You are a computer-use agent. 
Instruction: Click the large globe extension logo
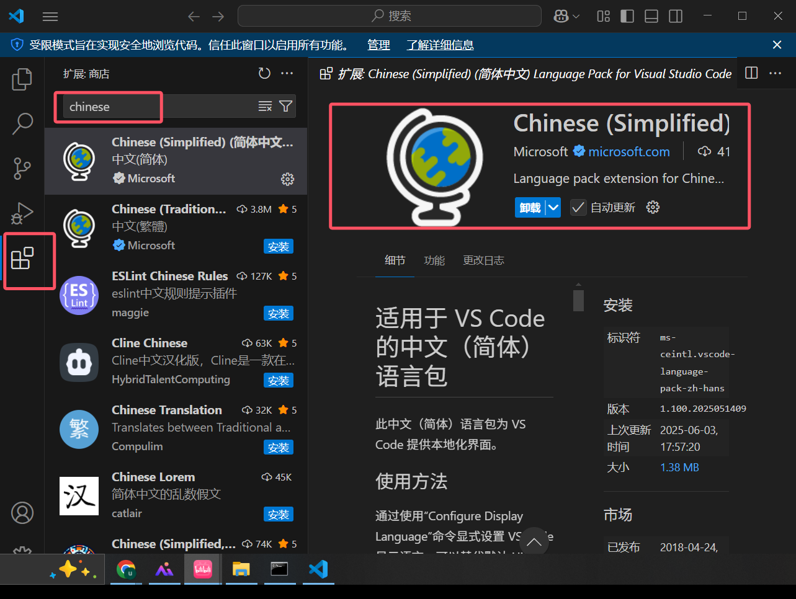434,166
